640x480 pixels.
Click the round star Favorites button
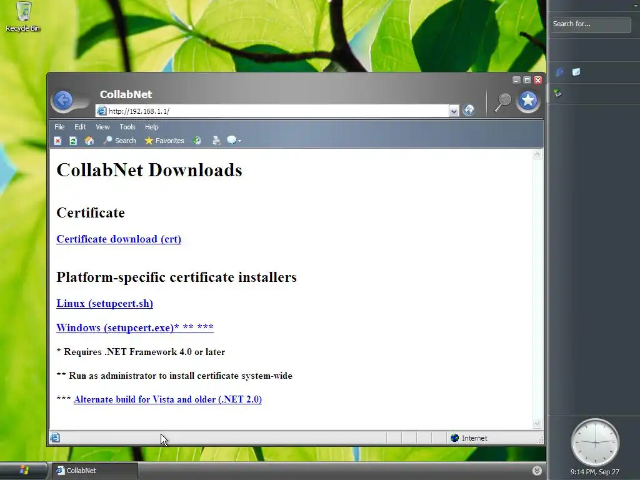[x=527, y=101]
